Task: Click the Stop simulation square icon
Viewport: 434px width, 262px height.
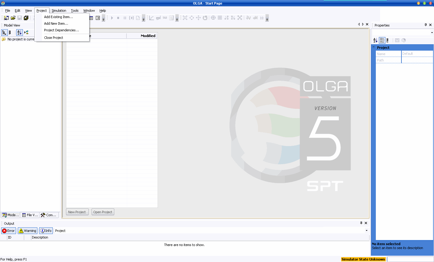Action: [x=118, y=18]
